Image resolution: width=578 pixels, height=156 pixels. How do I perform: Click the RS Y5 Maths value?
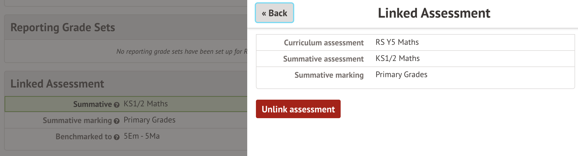pos(397,42)
